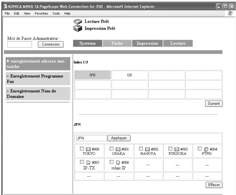Open the Edit menu
This screenshot has width=236, height=195.
click(16, 13)
